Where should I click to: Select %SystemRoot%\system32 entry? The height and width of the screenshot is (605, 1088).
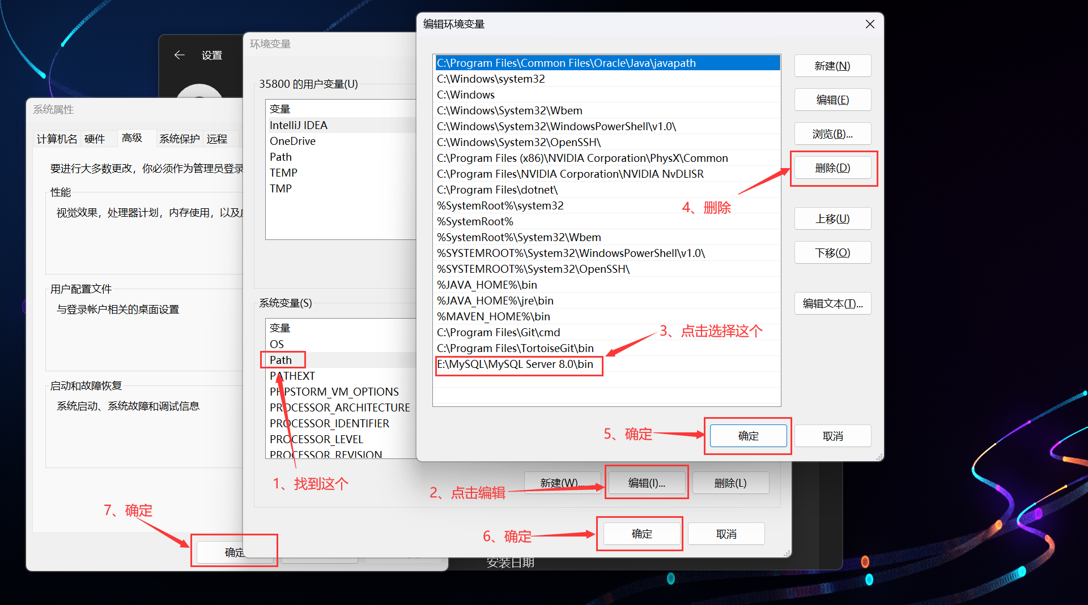click(607, 205)
